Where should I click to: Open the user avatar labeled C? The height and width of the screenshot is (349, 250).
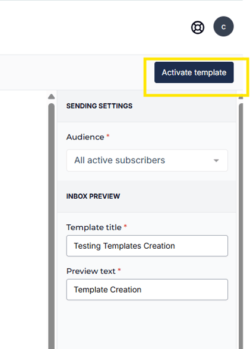coord(223,26)
